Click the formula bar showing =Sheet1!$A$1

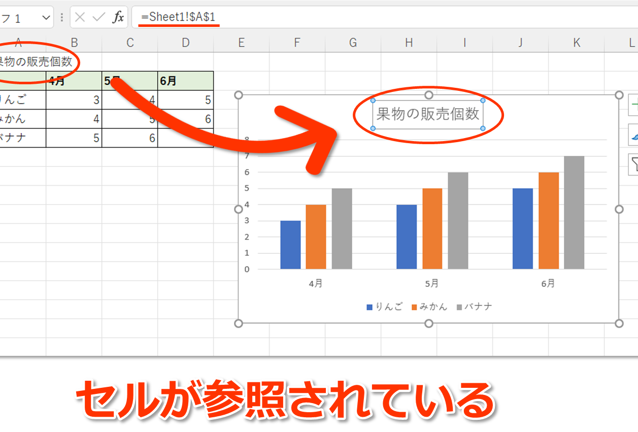(355, 17)
